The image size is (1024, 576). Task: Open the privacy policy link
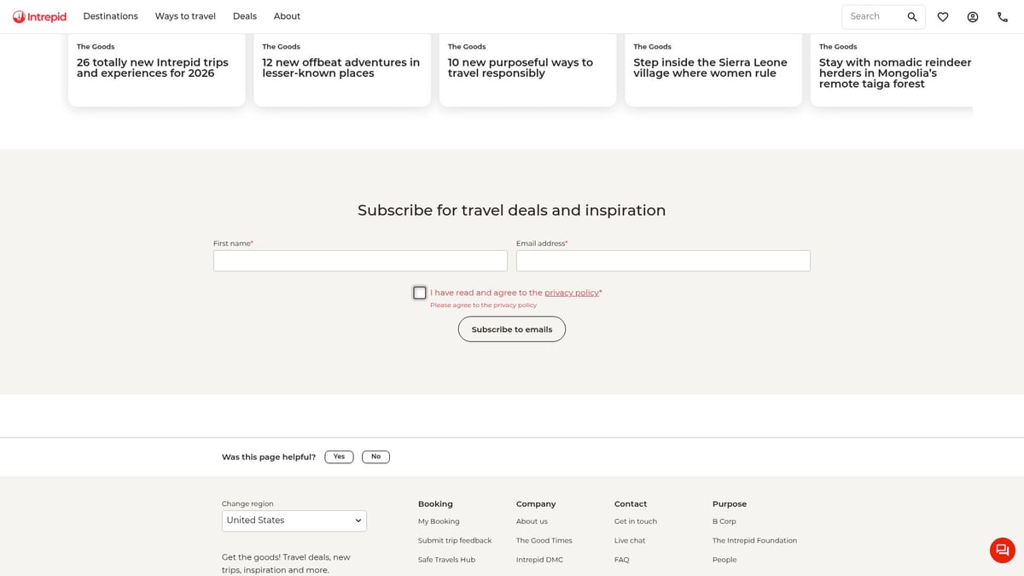click(x=572, y=293)
